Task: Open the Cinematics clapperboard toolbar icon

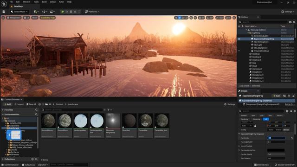Action: coord(52,12)
